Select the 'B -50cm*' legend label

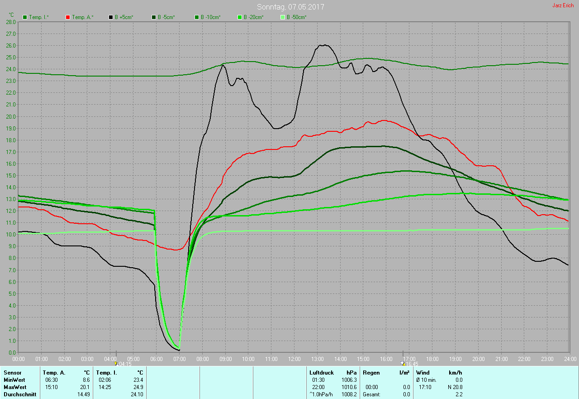297,17
